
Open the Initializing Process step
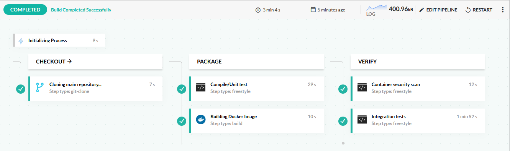[x=59, y=41]
